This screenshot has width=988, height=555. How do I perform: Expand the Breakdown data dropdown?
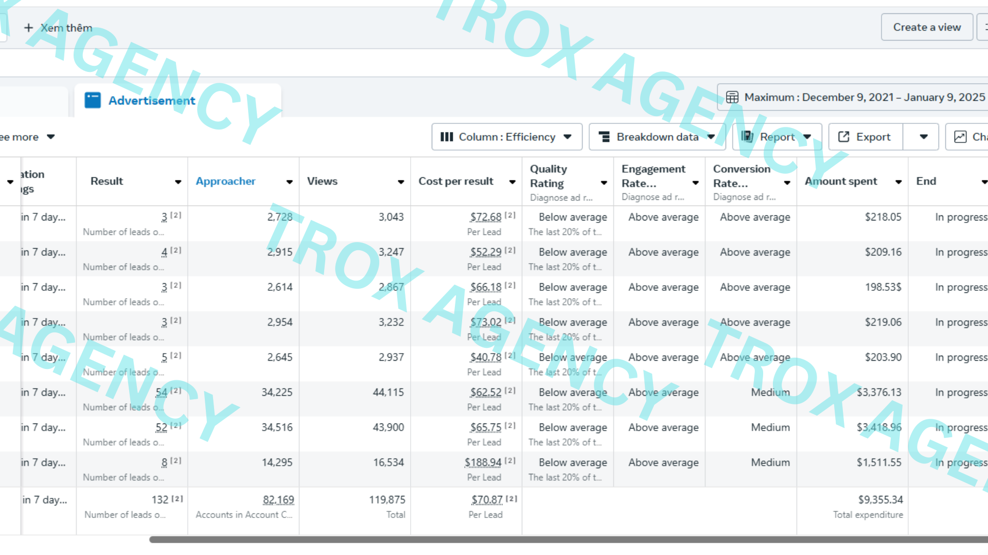click(x=657, y=137)
